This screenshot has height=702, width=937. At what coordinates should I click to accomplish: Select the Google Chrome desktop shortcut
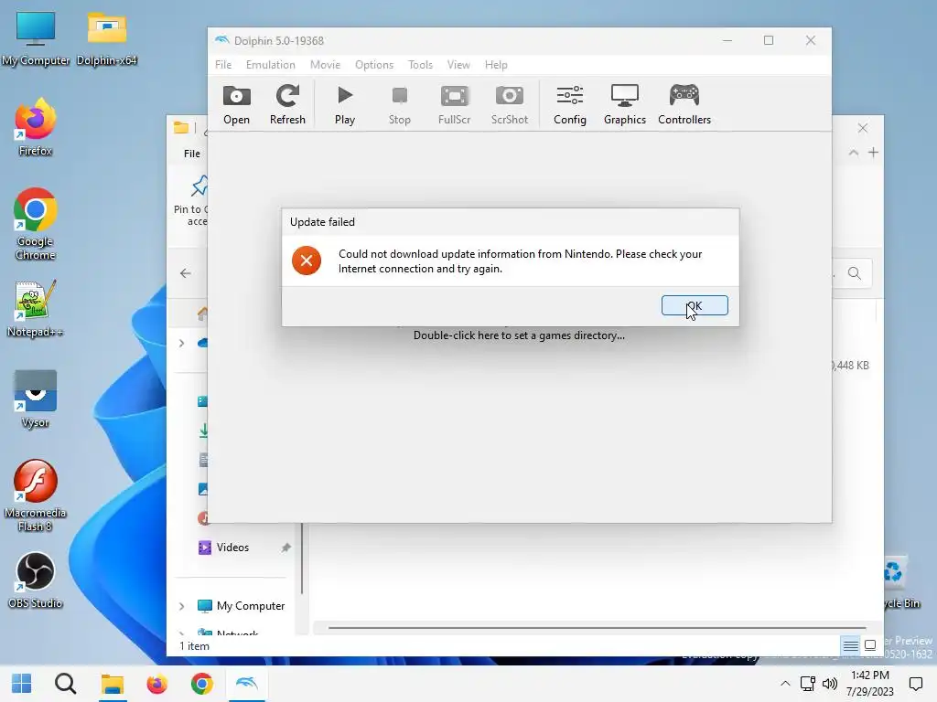(36, 224)
